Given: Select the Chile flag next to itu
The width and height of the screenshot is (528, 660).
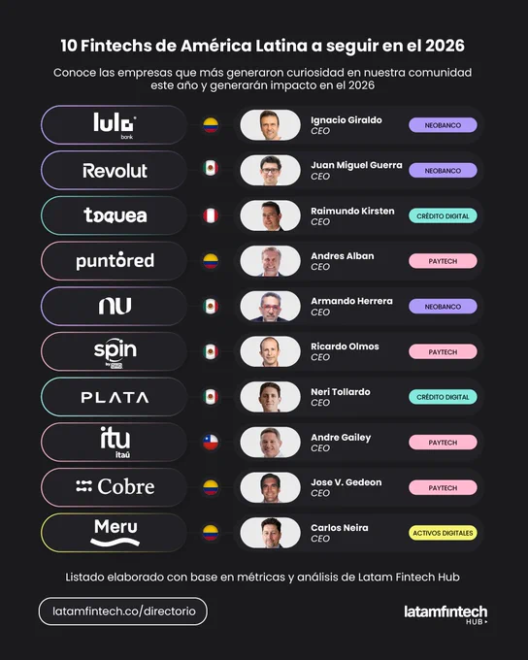Looking at the screenshot, I should tap(211, 442).
